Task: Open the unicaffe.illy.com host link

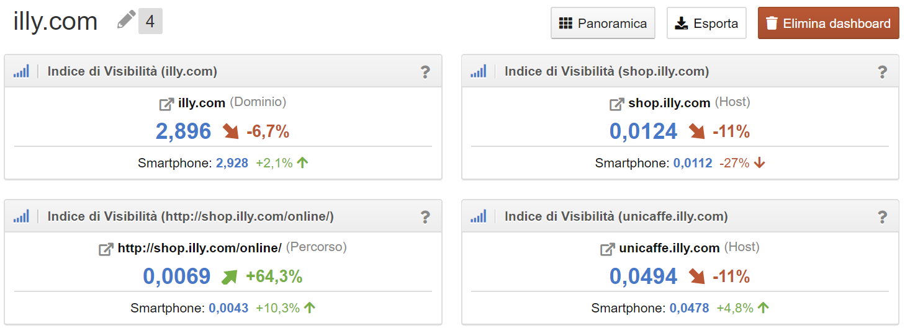Action: point(669,249)
